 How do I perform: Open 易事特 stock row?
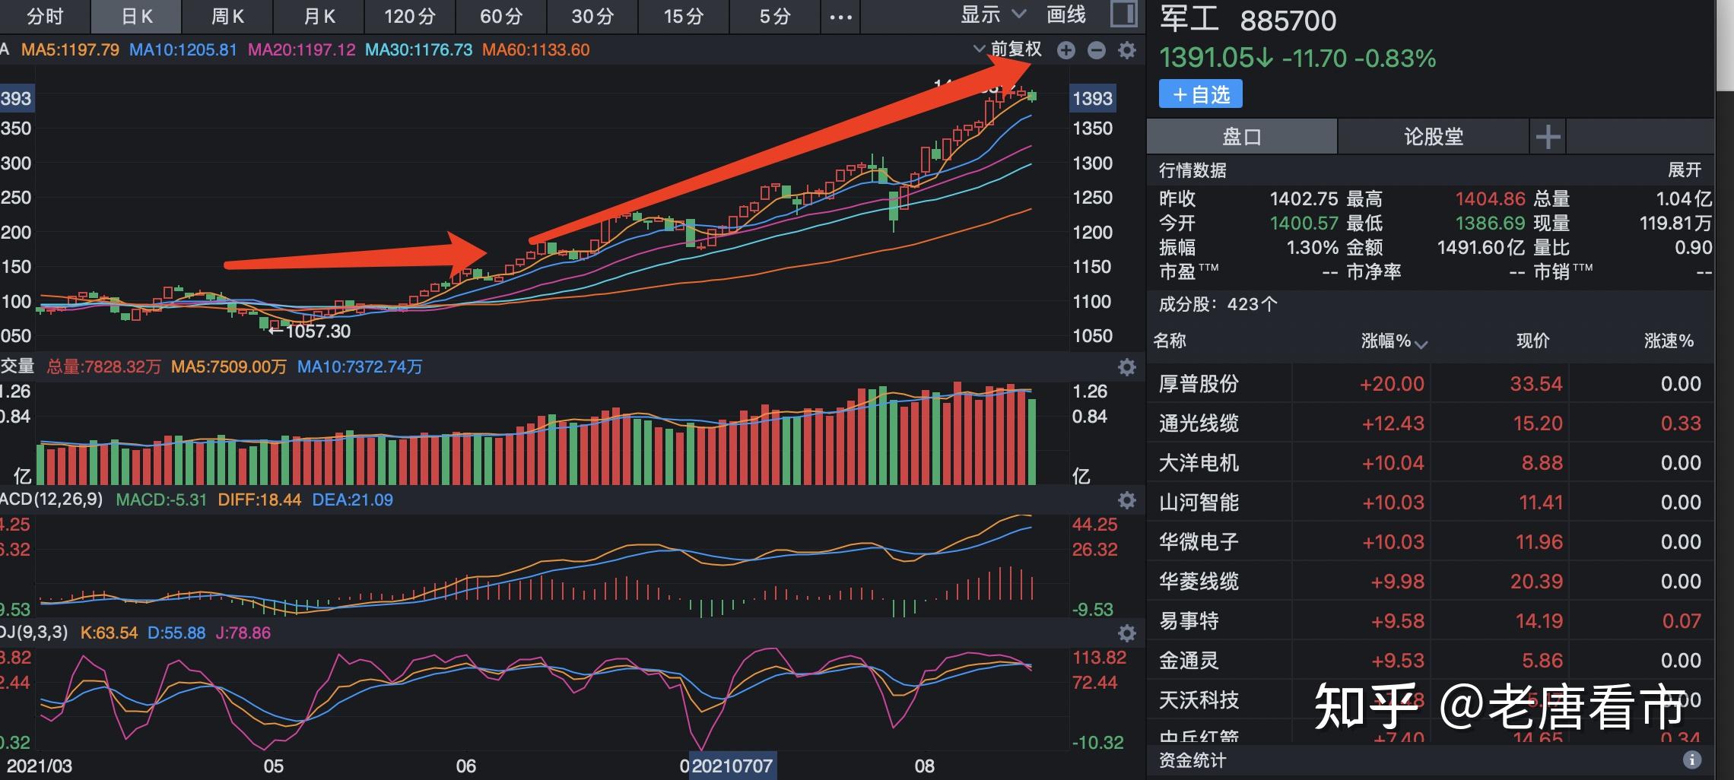pos(1431,621)
